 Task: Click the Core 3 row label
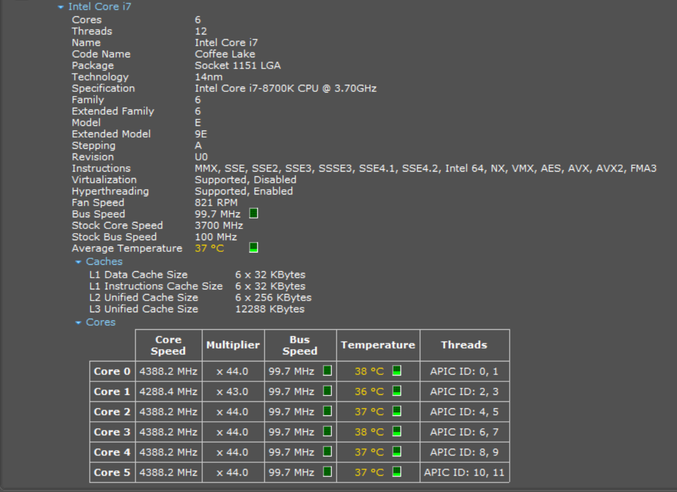pyautogui.click(x=112, y=432)
